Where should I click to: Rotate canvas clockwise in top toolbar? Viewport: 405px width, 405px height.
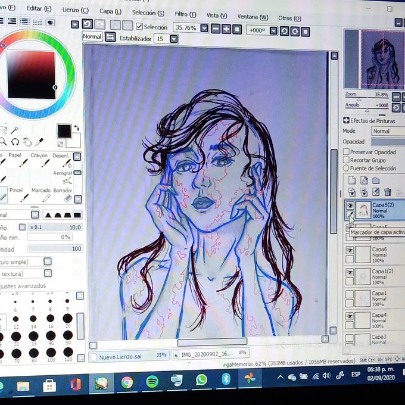coord(295,32)
